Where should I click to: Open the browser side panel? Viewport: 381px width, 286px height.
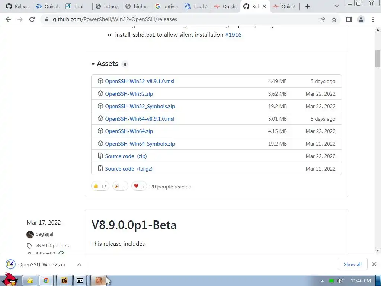(349, 19)
